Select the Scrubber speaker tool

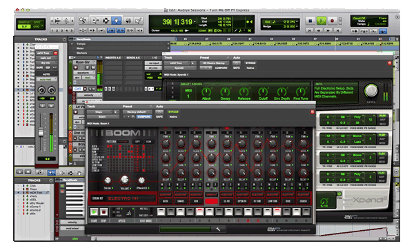128,20
